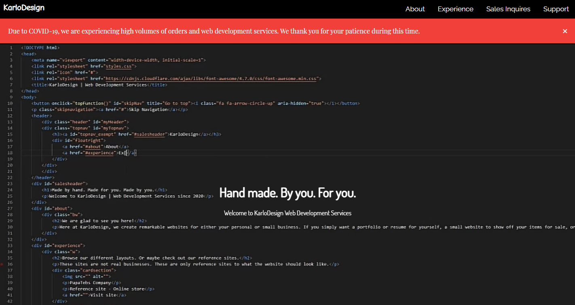Open Sales Inquires in navigation
The width and height of the screenshot is (575, 305).
508,9
